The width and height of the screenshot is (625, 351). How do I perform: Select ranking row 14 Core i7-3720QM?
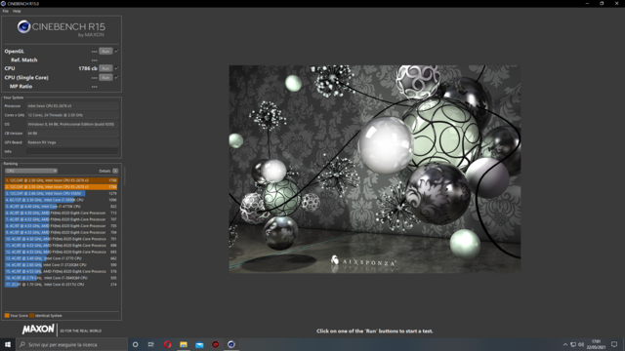pos(61,264)
